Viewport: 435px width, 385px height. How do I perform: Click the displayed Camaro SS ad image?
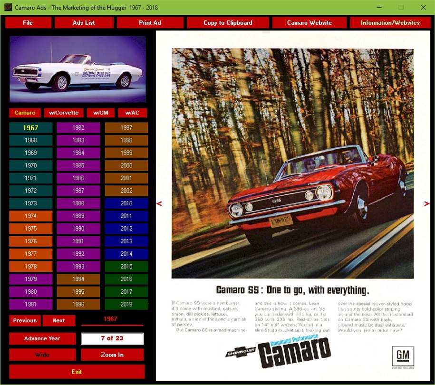click(293, 206)
